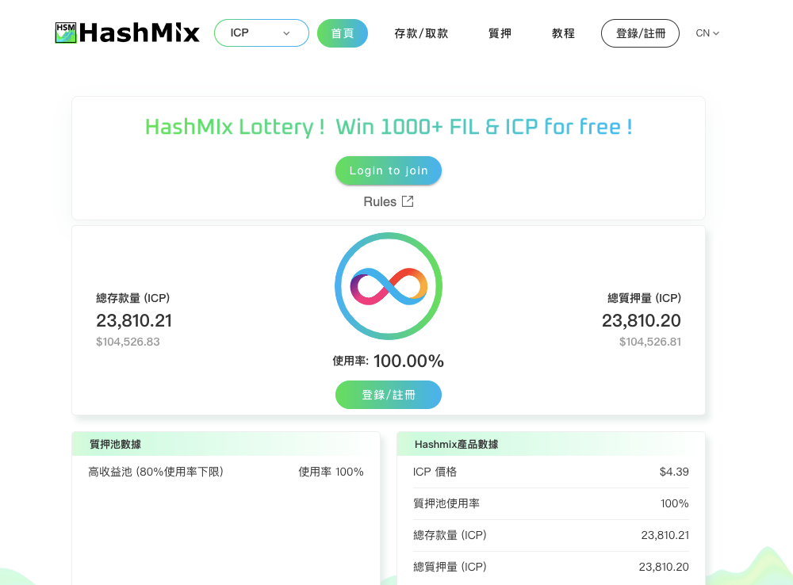Open the 教程 tutorial page
Screen dimensions: 793x585
[563, 33]
